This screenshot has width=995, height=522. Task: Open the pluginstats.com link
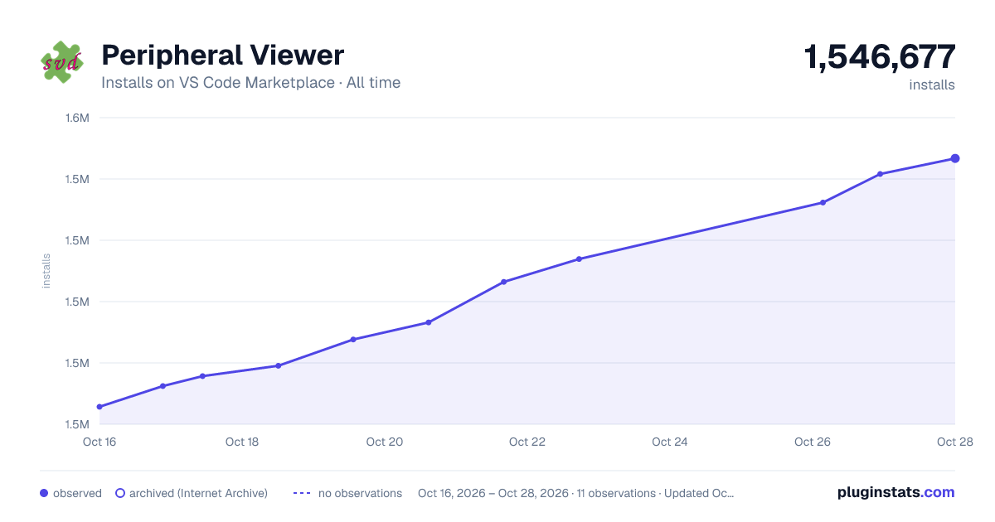point(895,492)
